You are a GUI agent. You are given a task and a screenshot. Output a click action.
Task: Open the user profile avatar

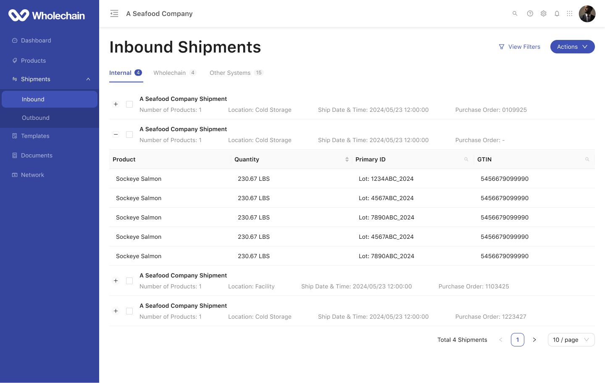pos(587,14)
